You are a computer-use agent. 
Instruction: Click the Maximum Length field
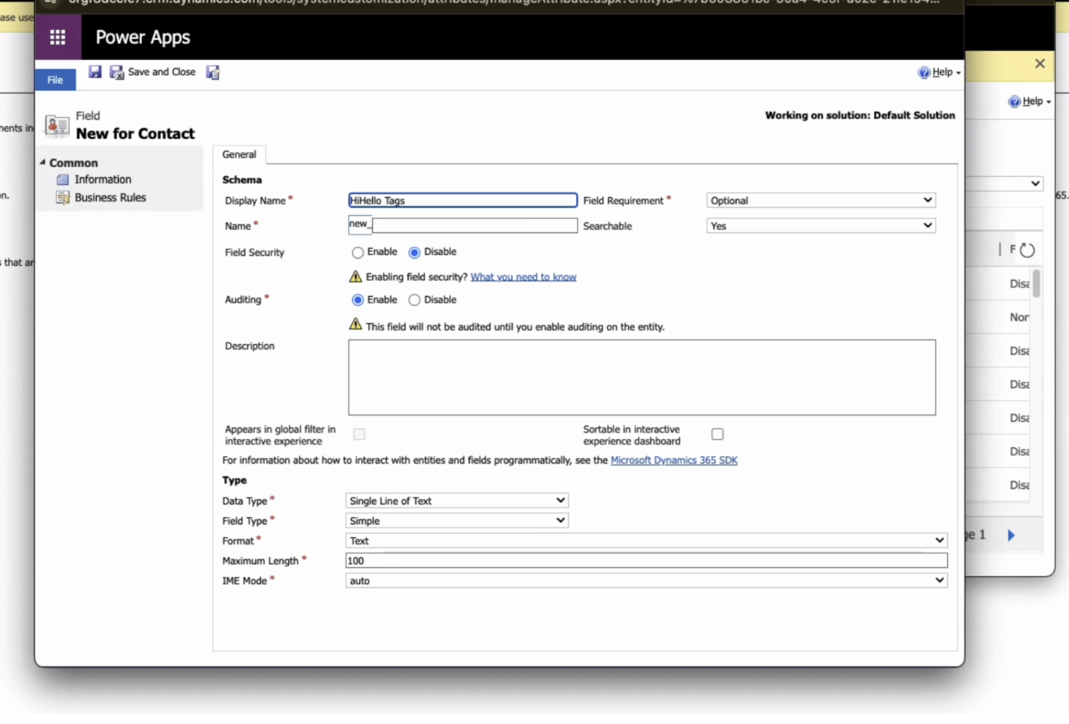pos(646,561)
